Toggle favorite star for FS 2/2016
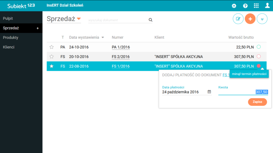 [x=52, y=57]
